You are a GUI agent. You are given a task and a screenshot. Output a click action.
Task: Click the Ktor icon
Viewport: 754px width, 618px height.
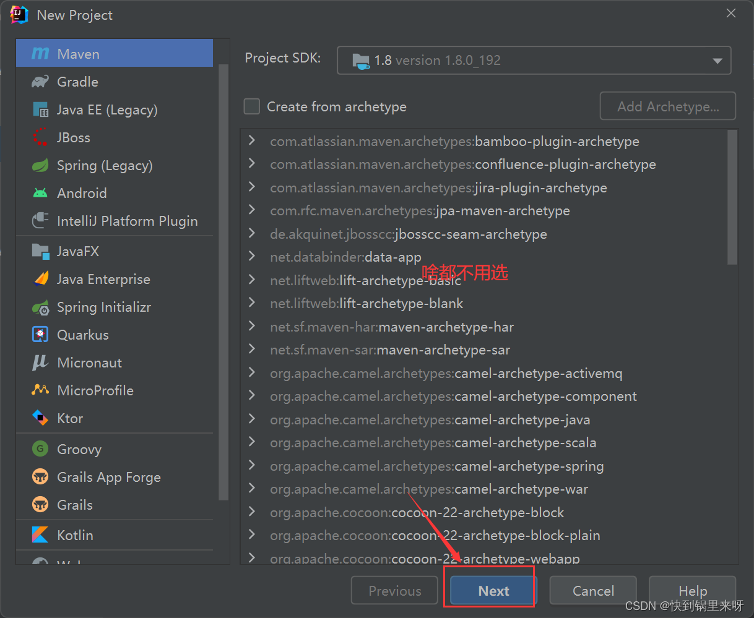[x=40, y=418]
